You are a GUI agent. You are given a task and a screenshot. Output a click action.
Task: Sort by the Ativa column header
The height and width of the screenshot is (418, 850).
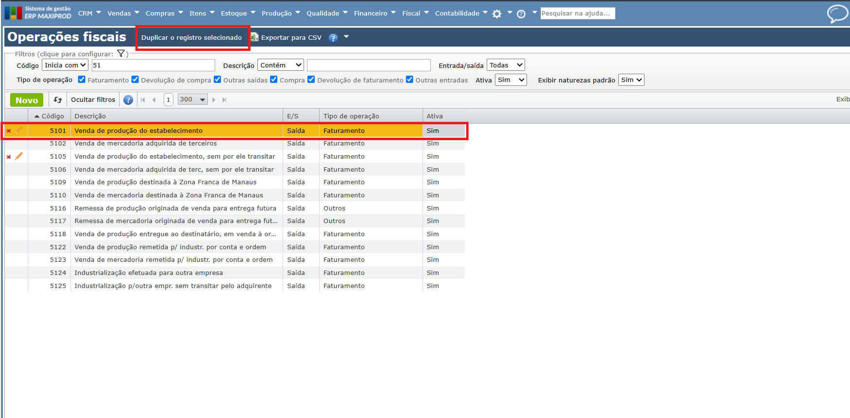[x=443, y=116]
